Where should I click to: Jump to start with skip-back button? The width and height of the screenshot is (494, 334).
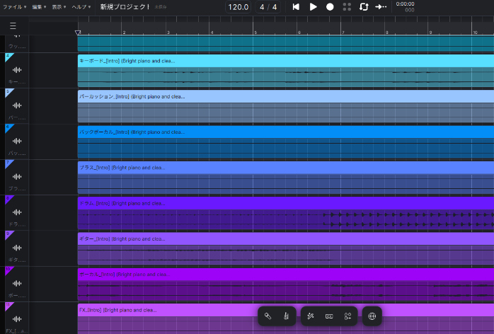pos(296,7)
